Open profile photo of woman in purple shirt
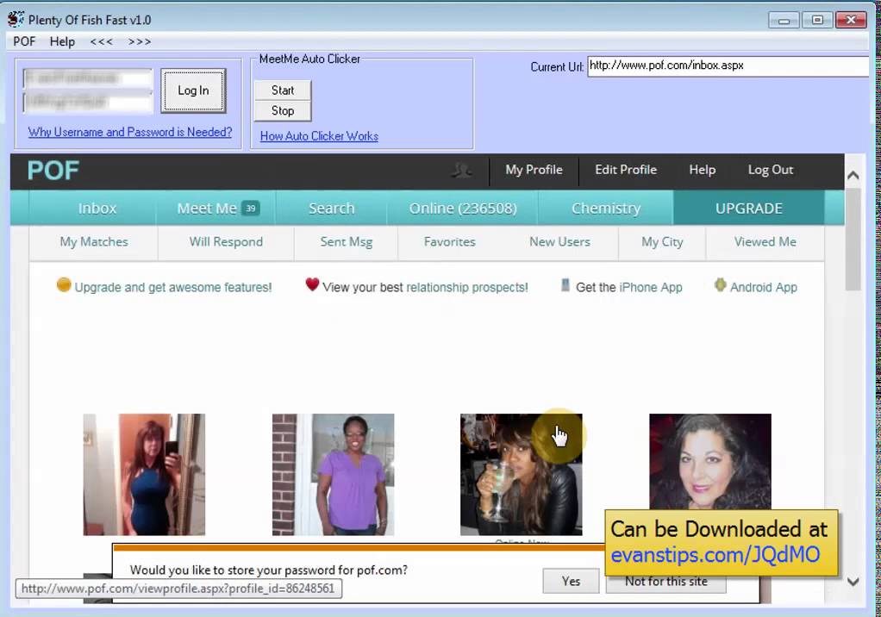 pos(334,475)
